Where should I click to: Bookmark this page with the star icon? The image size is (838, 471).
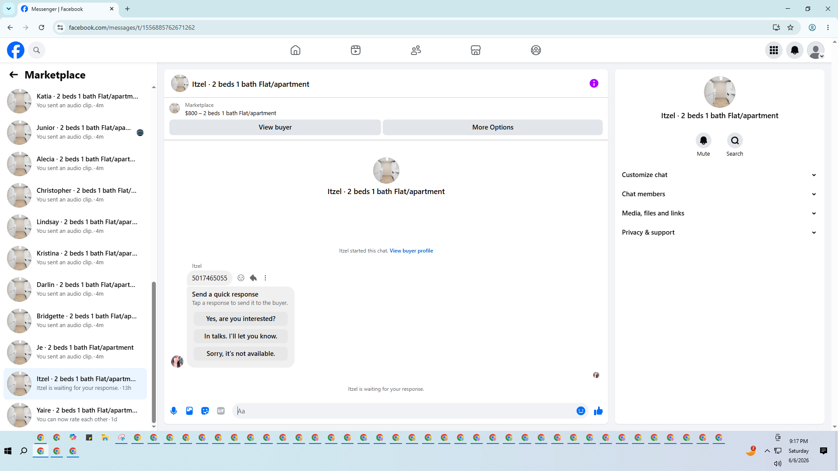click(790, 27)
